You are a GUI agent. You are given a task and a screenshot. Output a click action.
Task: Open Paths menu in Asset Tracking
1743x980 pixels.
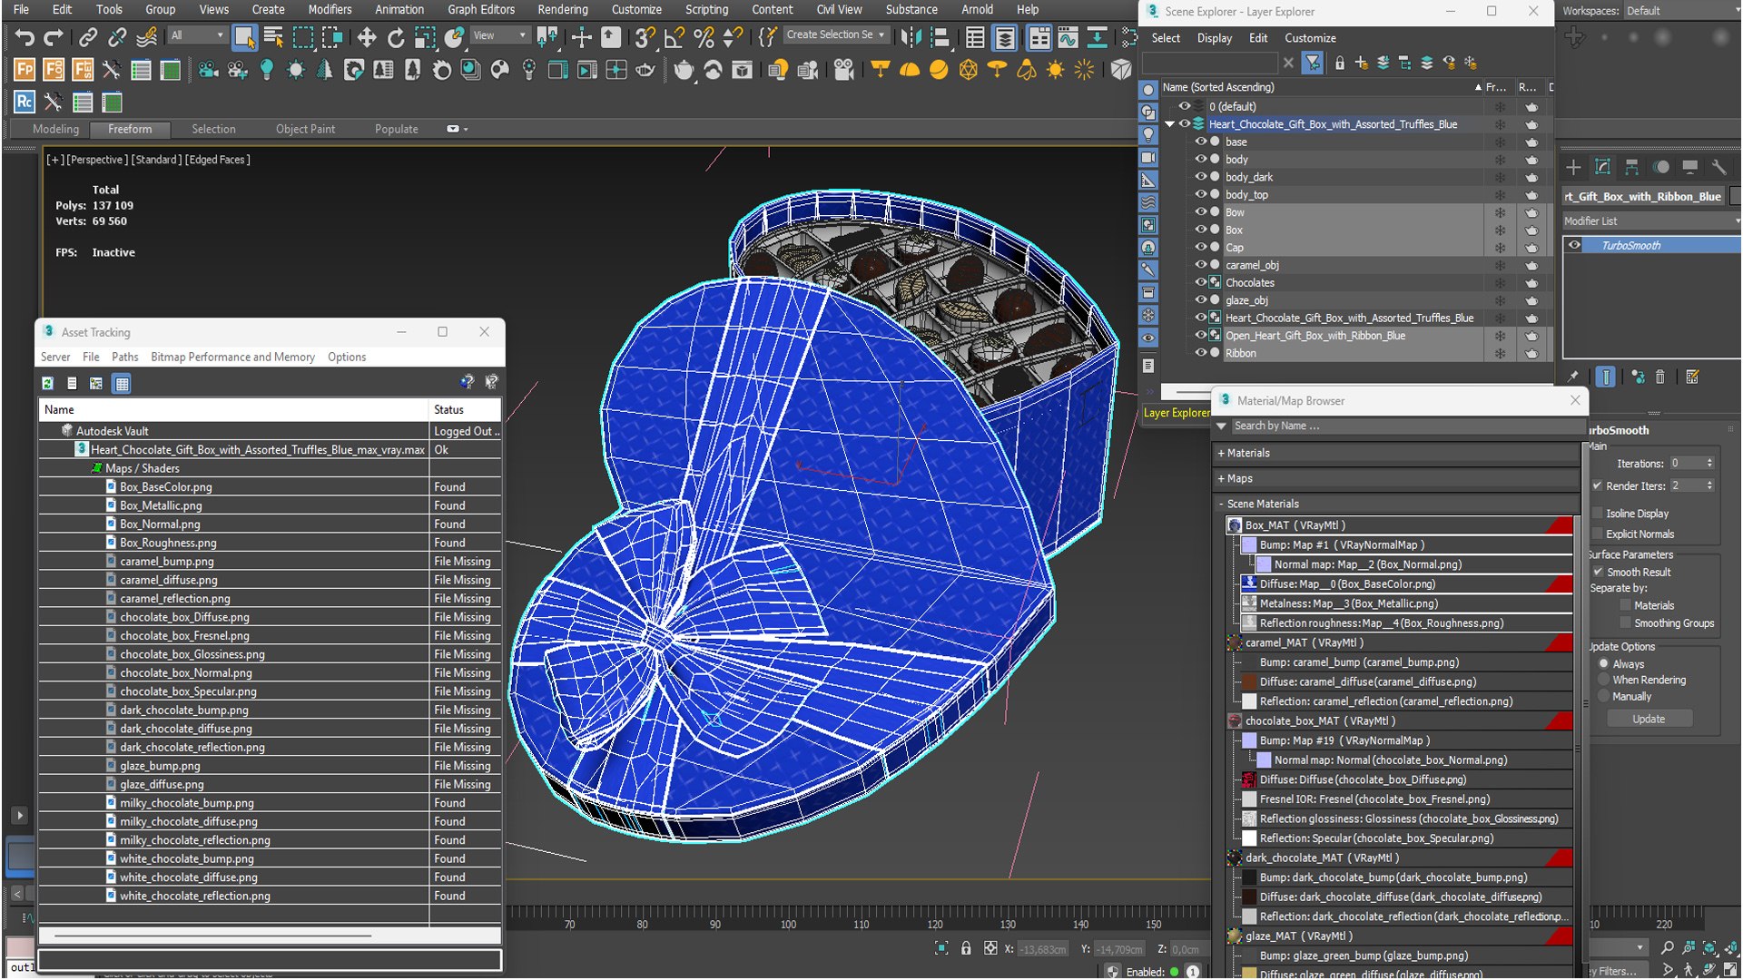click(x=125, y=357)
